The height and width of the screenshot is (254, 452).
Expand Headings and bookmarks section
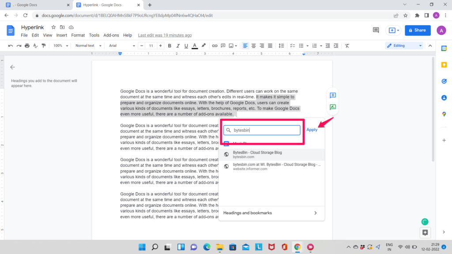click(271, 213)
